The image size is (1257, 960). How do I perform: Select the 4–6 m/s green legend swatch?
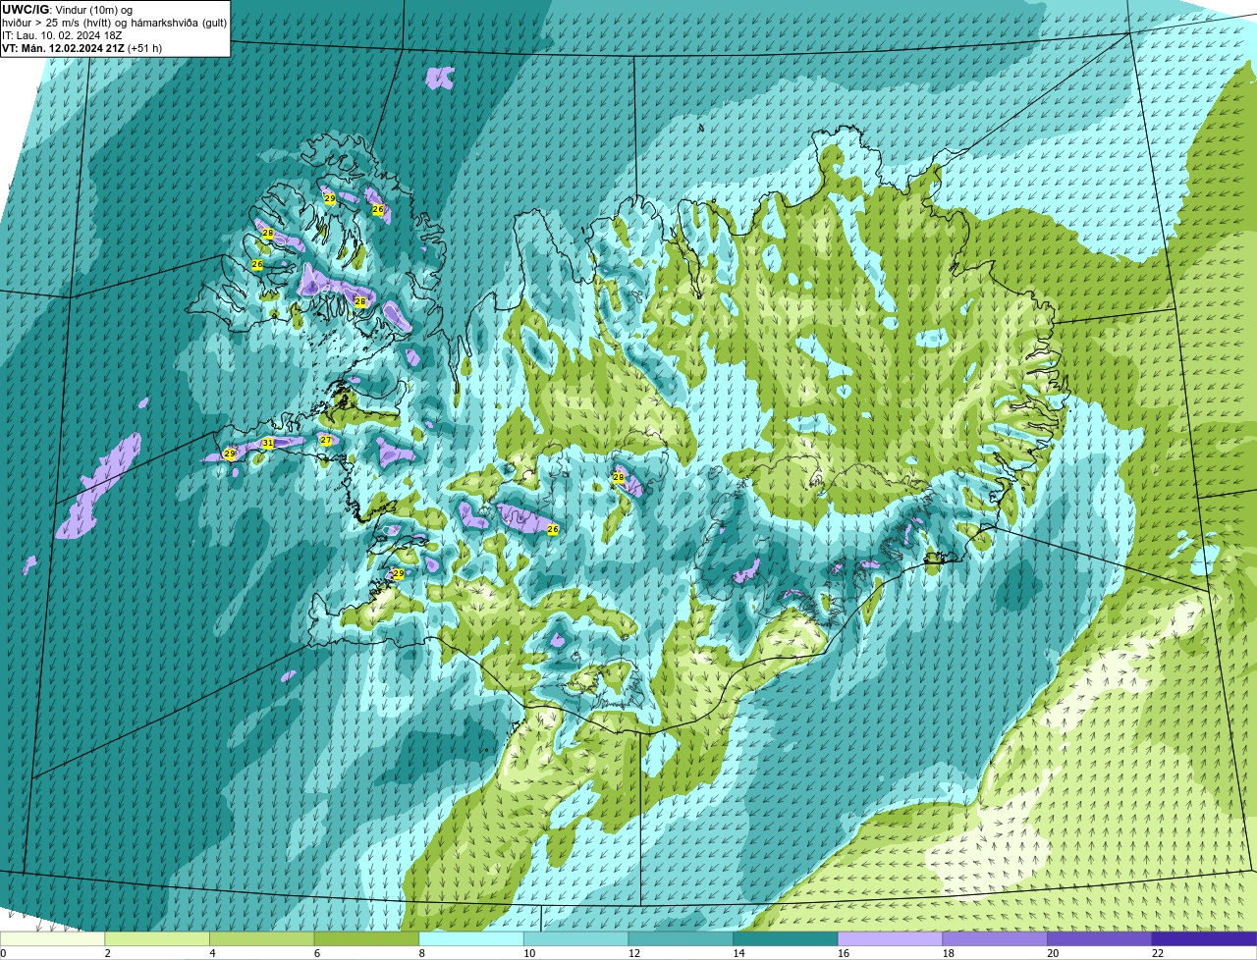[262, 939]
